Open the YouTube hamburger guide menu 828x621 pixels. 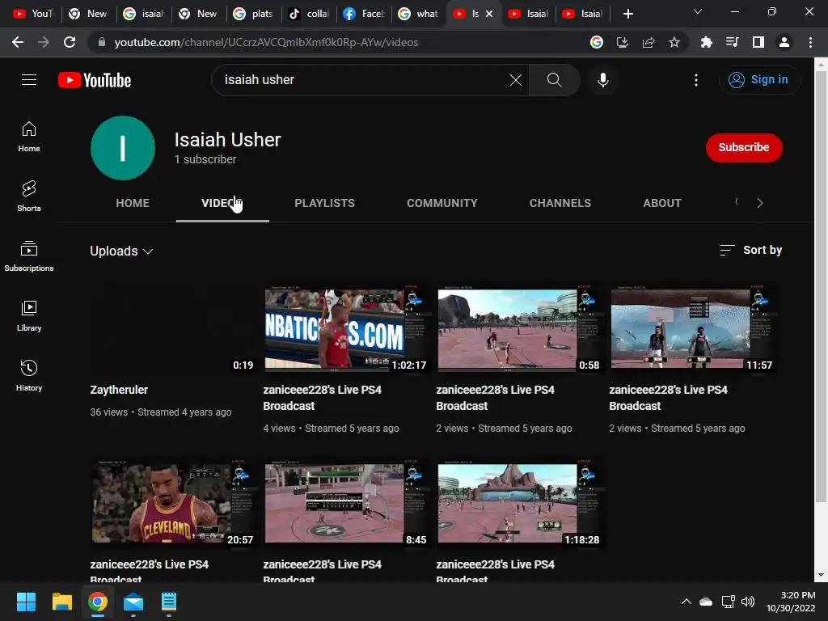click(x=29, y=80)
